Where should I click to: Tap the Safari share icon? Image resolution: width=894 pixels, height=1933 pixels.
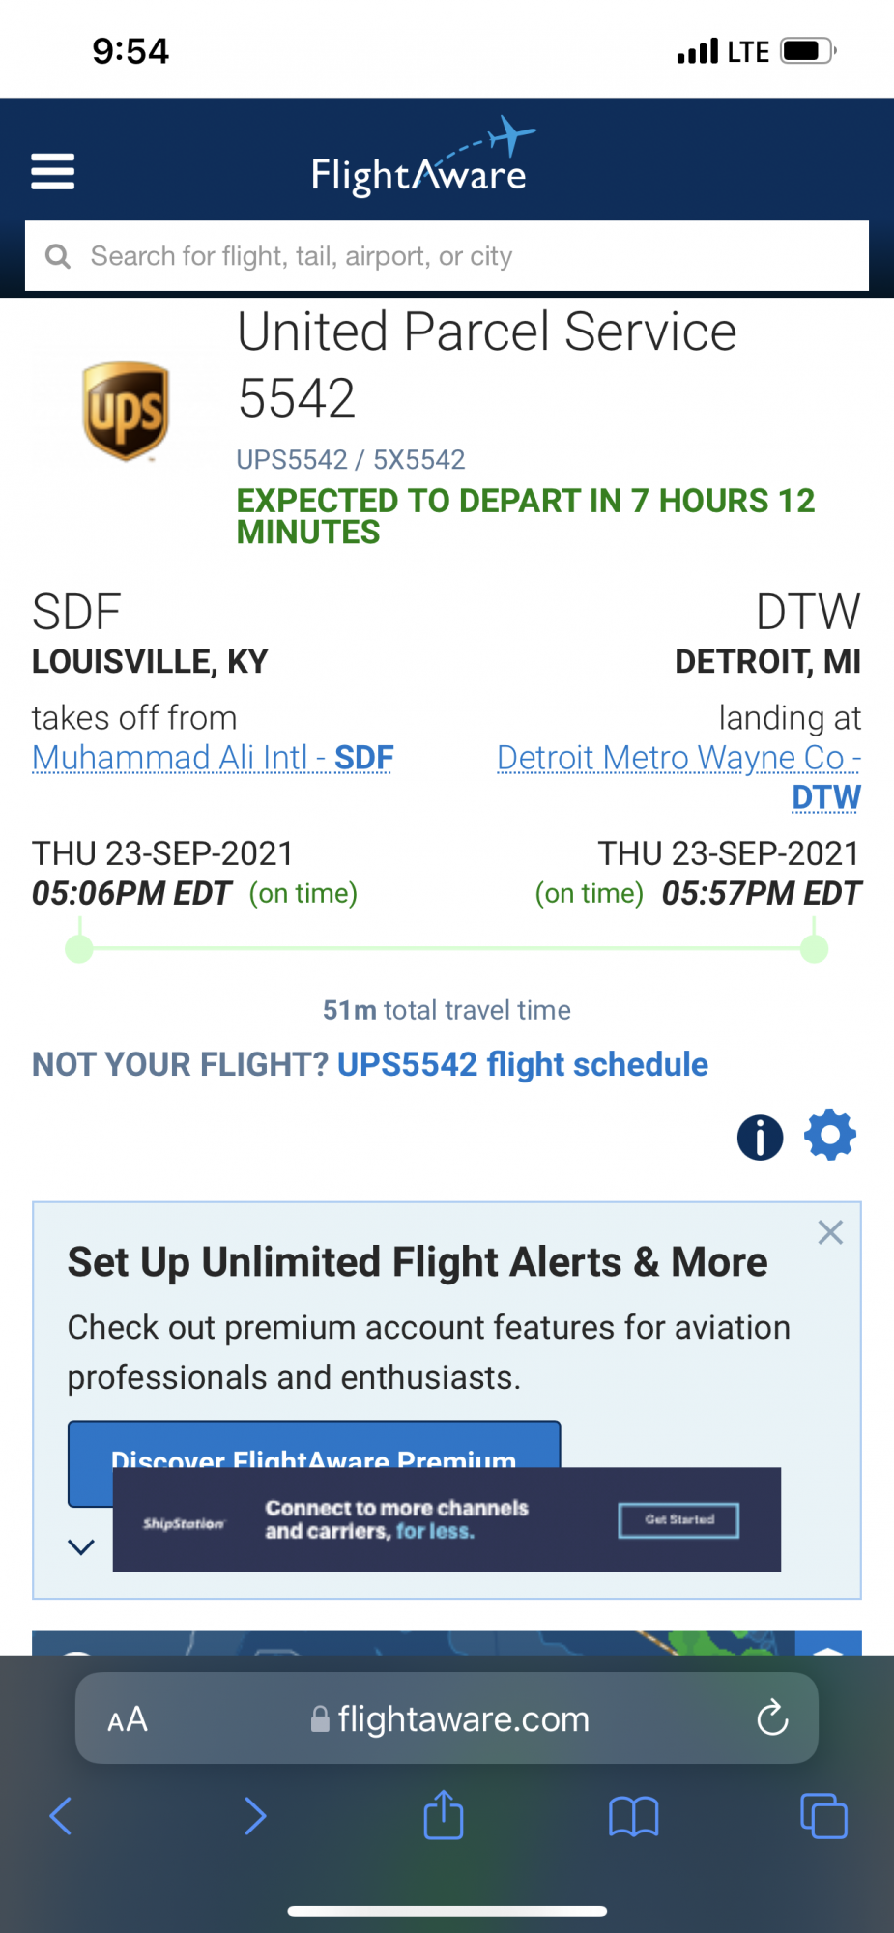tap(444, 1815)
